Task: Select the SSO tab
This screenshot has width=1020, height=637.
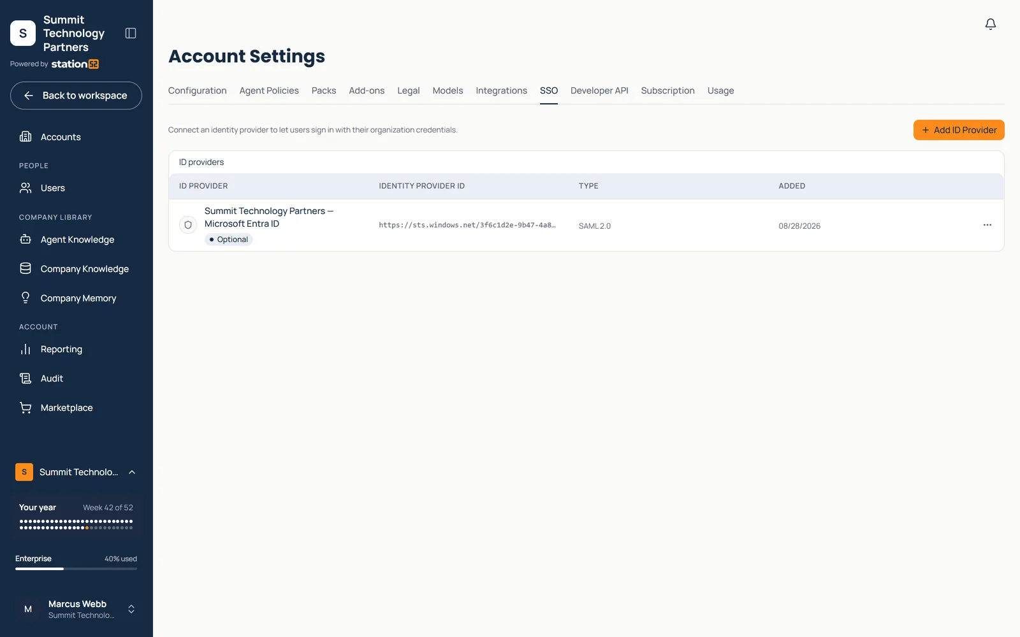Action: (x=549, y=90)
